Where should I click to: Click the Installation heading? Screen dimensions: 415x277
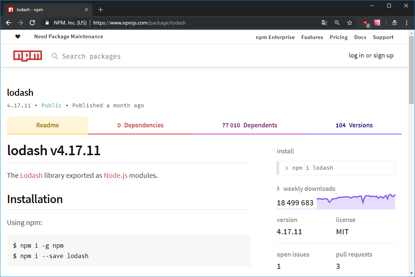(x=35, y=199)
